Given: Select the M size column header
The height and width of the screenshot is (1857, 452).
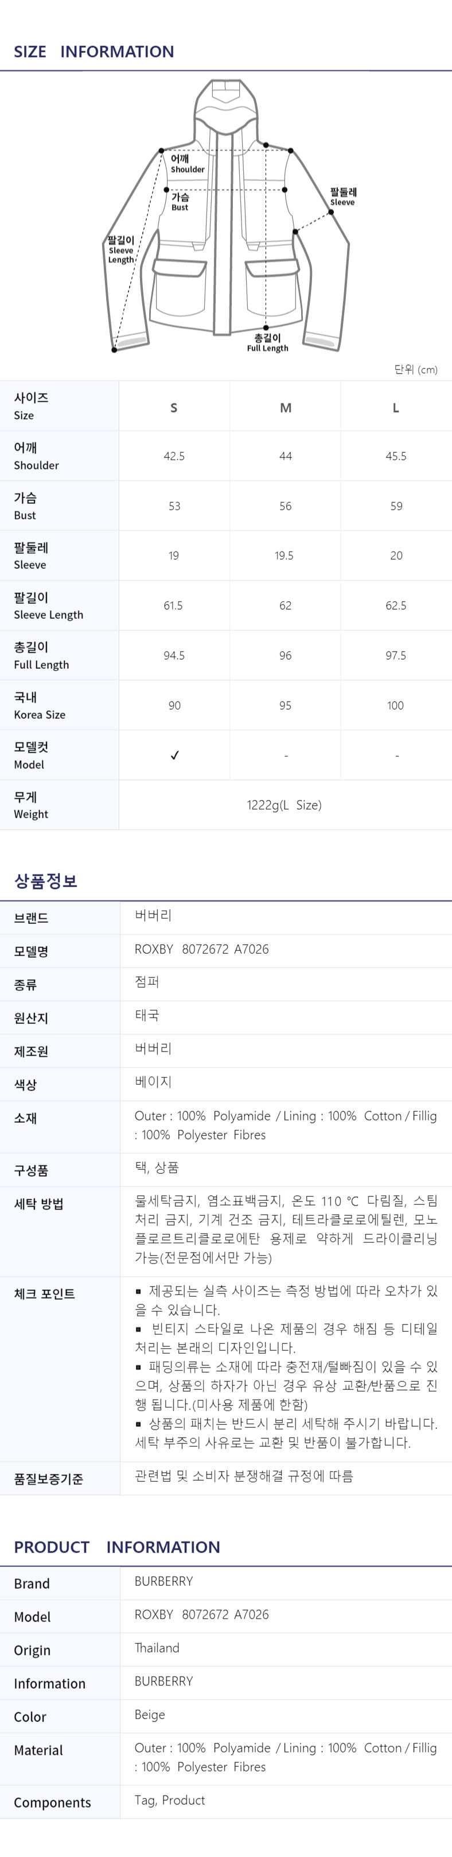Looking at the screenshot, I should (286, 407).
